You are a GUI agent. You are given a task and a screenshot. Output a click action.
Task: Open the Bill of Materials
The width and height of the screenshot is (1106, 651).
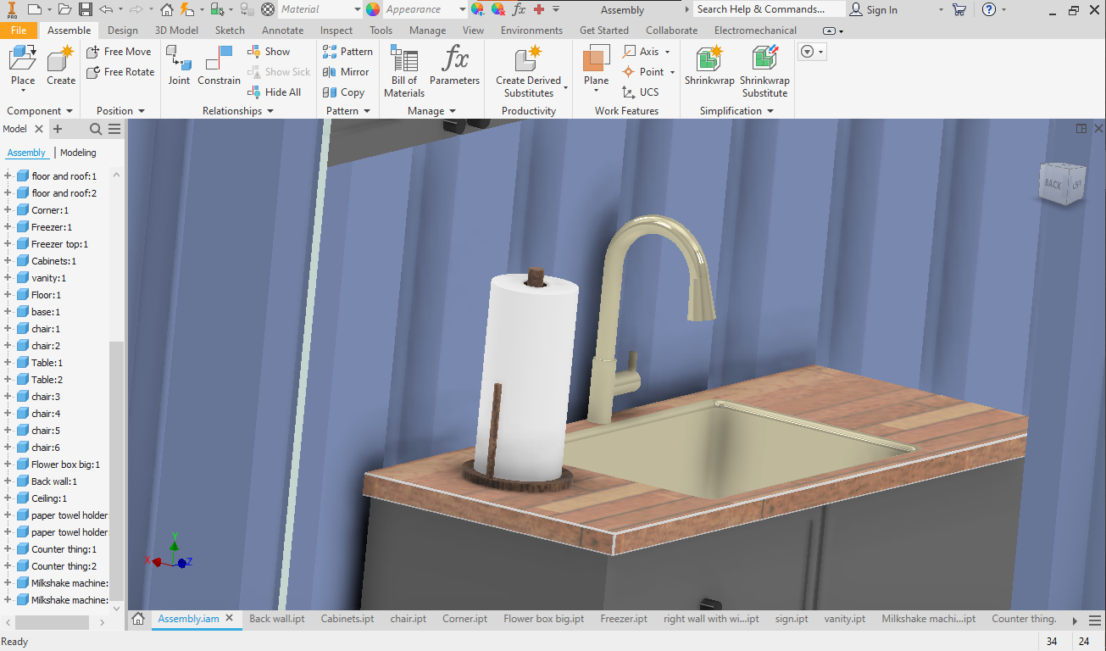404,71
